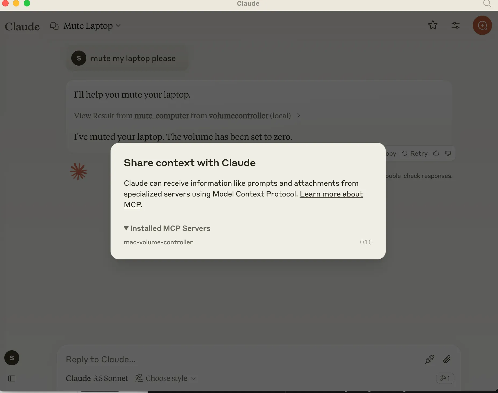Open chat controls sliders icon
Viewport: 498px width, 393px height.
click(x=455, y=25)
